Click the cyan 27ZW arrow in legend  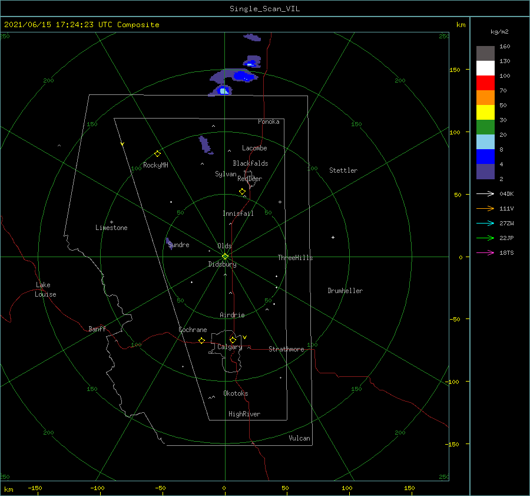(485, 223)
